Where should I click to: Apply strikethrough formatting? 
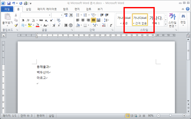pos(41,20)
